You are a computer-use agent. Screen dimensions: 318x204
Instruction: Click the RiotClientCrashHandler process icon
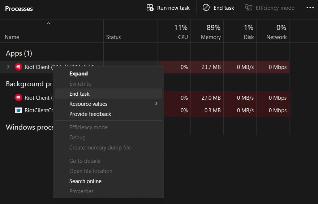coord(18,110)
